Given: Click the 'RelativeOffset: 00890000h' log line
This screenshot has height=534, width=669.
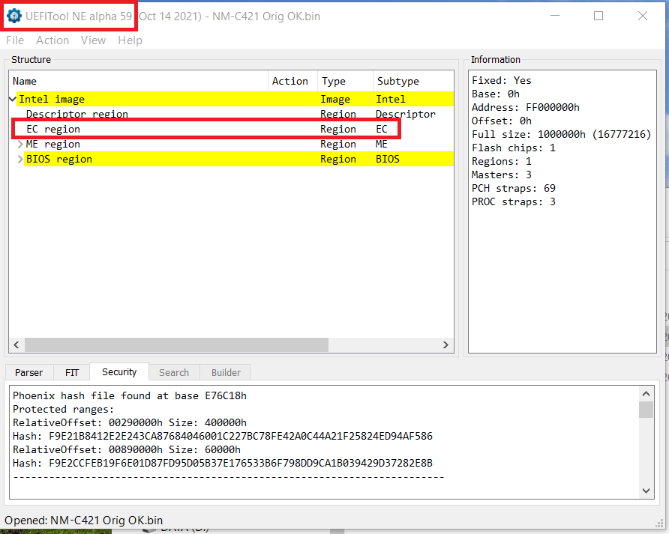Looking at the screenshot, I should tap(127, 449).
